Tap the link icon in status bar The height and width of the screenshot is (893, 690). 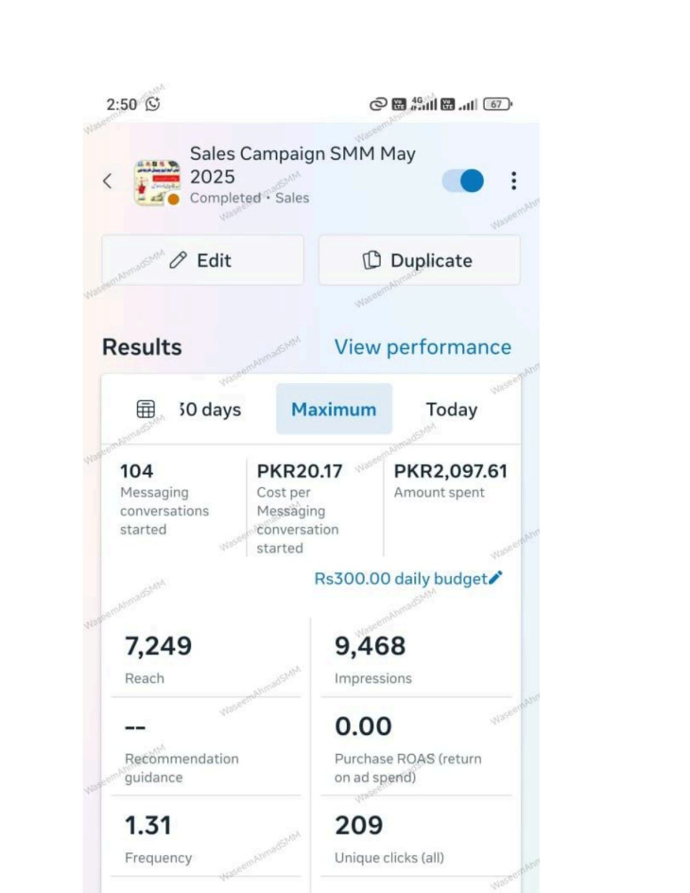click(378, 104)
